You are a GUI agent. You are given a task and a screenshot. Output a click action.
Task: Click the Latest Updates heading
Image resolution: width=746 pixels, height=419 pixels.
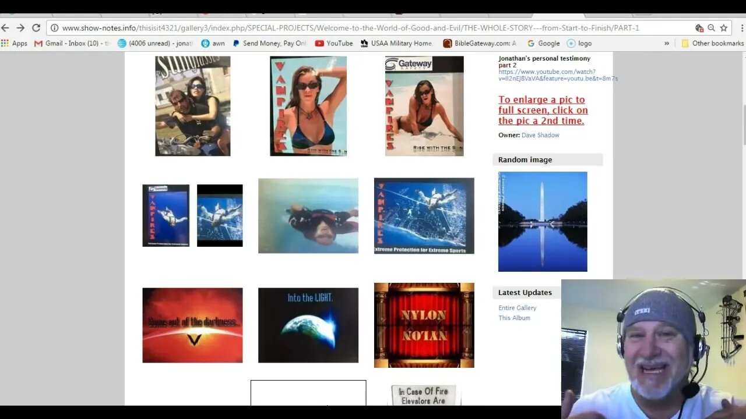coord(525,292)
